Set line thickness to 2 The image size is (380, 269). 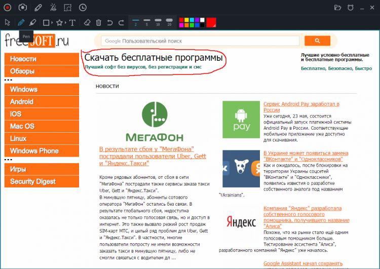tap(135, 22)
